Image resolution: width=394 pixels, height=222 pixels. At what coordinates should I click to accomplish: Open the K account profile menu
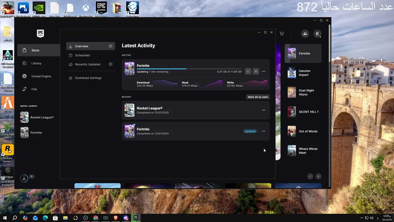[x=317, y=34]
